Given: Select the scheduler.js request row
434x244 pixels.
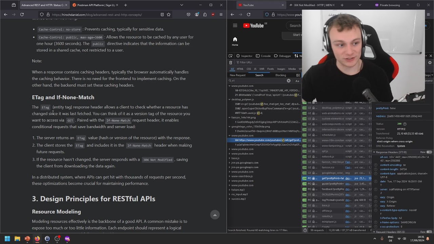Looking at the screenshot, I should [337, 135].
